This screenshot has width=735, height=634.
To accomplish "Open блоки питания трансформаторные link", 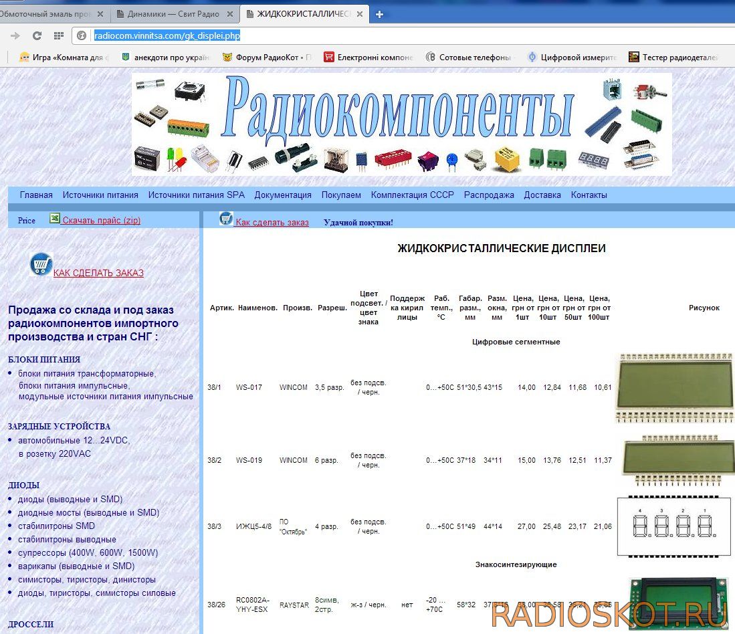I will [87, 373].
